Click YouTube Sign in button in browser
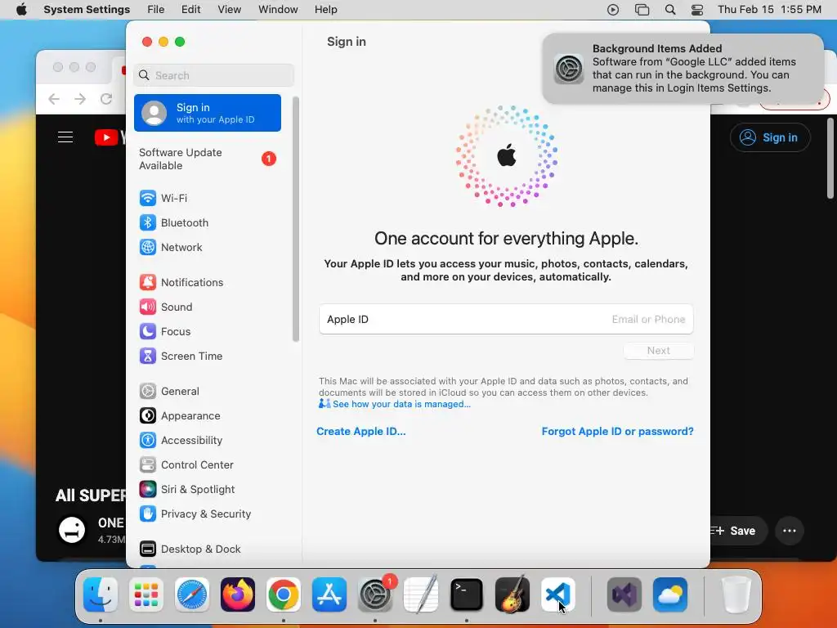This screenshot has width=837, height=628. pyautogui.click(x=770, y=137)
